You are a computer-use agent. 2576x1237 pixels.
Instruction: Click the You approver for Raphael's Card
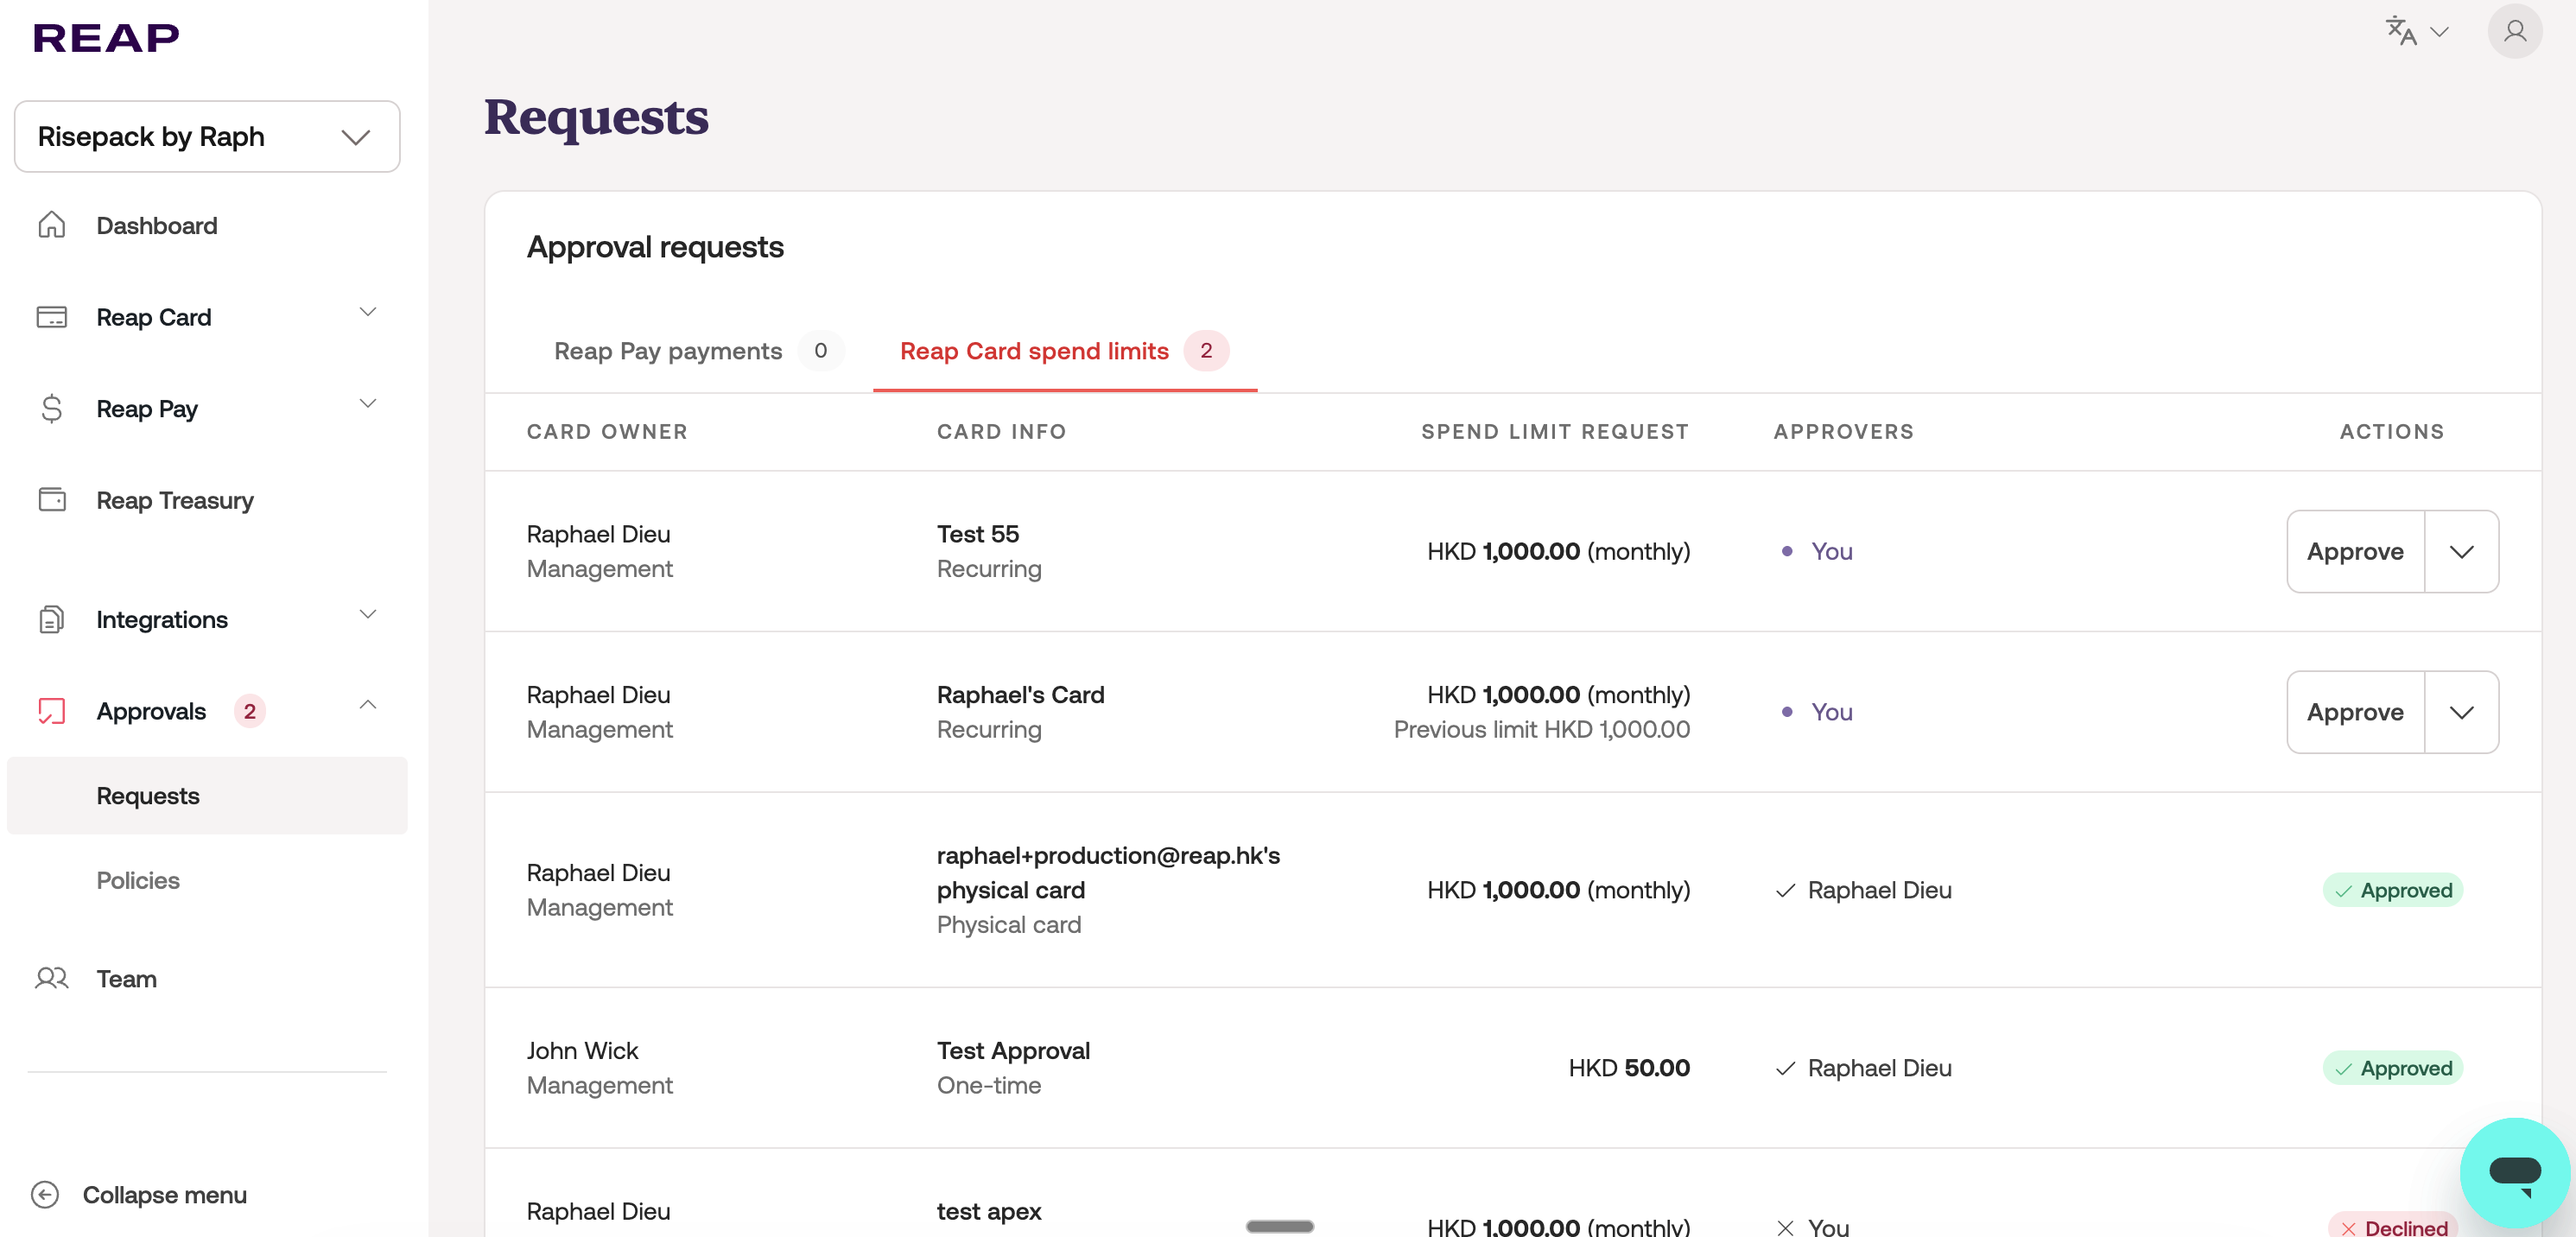pyautogui.click(x=1831, y=712)
